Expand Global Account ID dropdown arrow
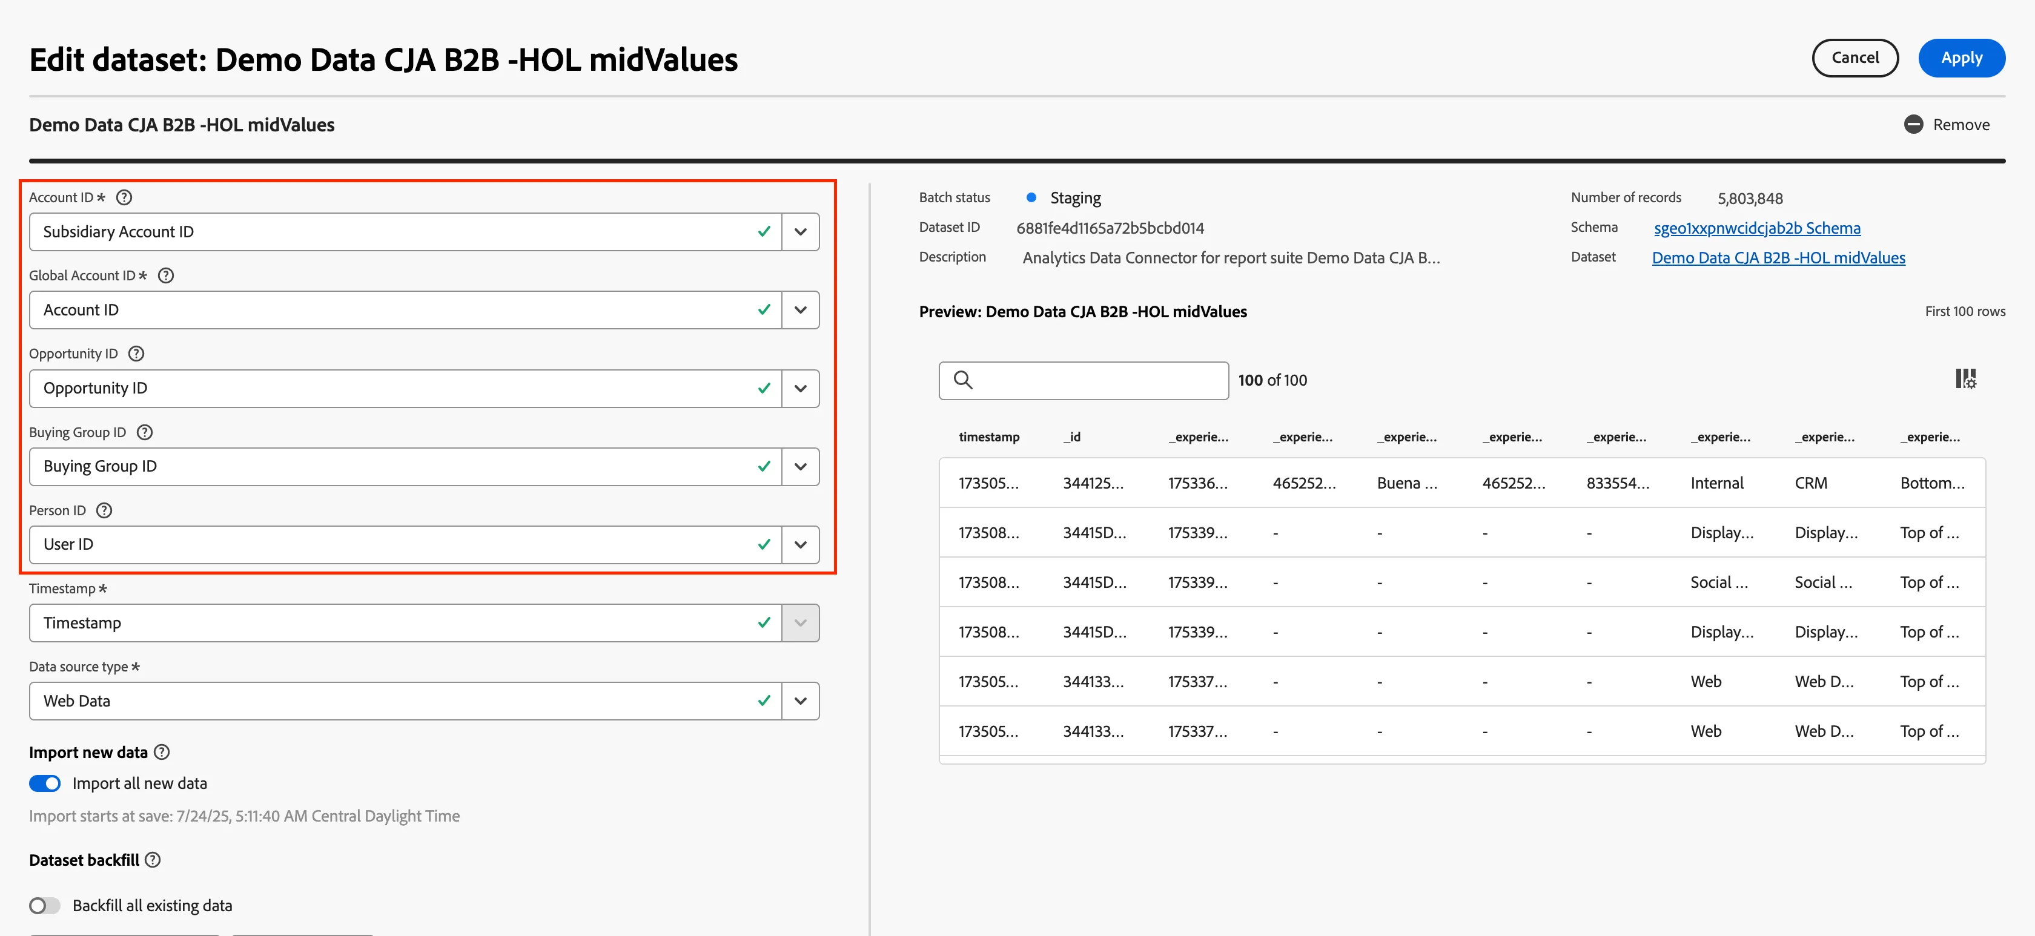 point(800,309)
